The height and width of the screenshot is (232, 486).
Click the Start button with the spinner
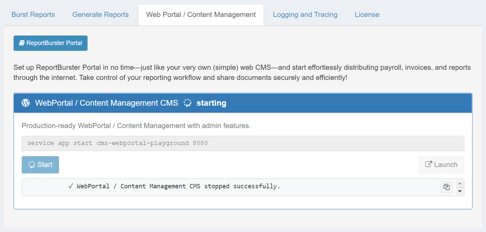40,165
